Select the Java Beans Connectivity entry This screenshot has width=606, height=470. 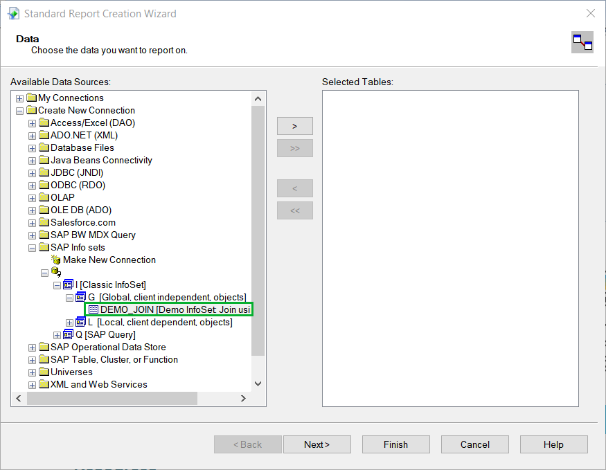pos(101,160)
